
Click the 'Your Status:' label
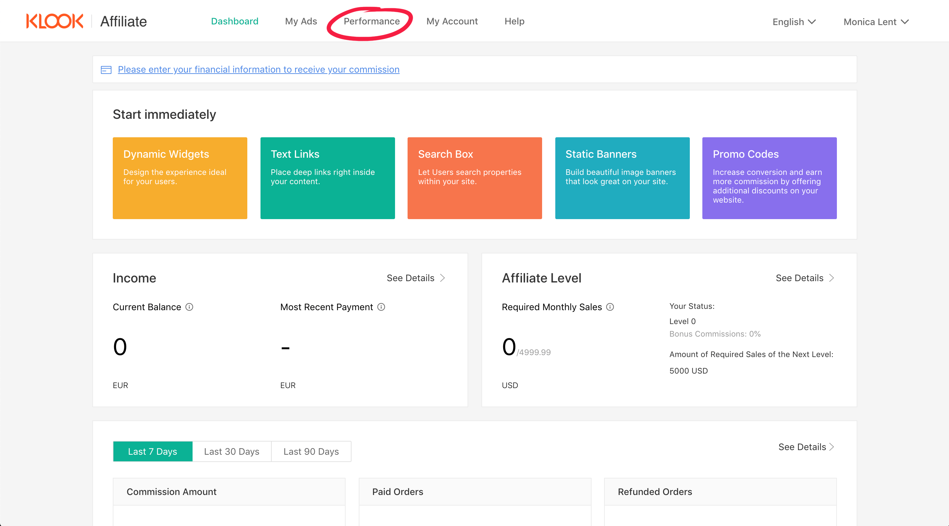click(691, 306)
